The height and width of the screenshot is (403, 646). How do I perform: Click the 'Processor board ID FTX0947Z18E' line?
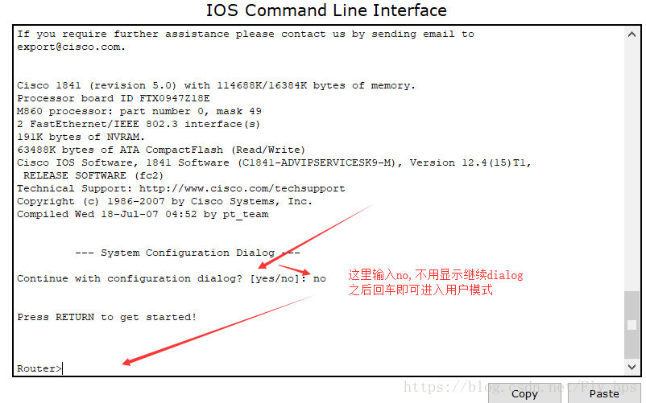(114, 98)
